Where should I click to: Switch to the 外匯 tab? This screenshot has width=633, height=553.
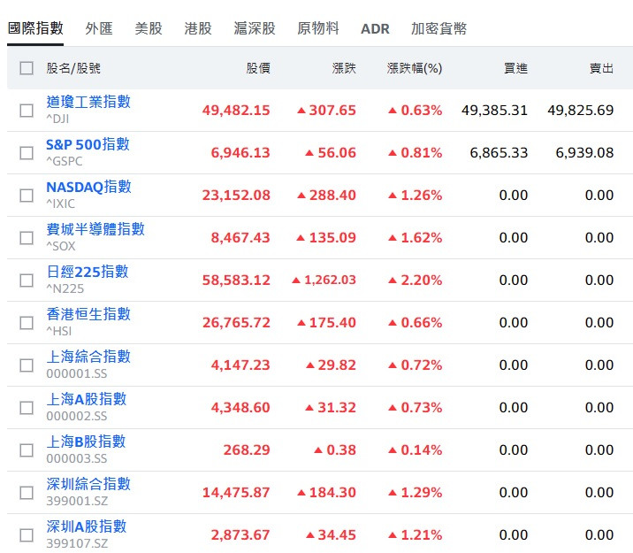(99, 28)
